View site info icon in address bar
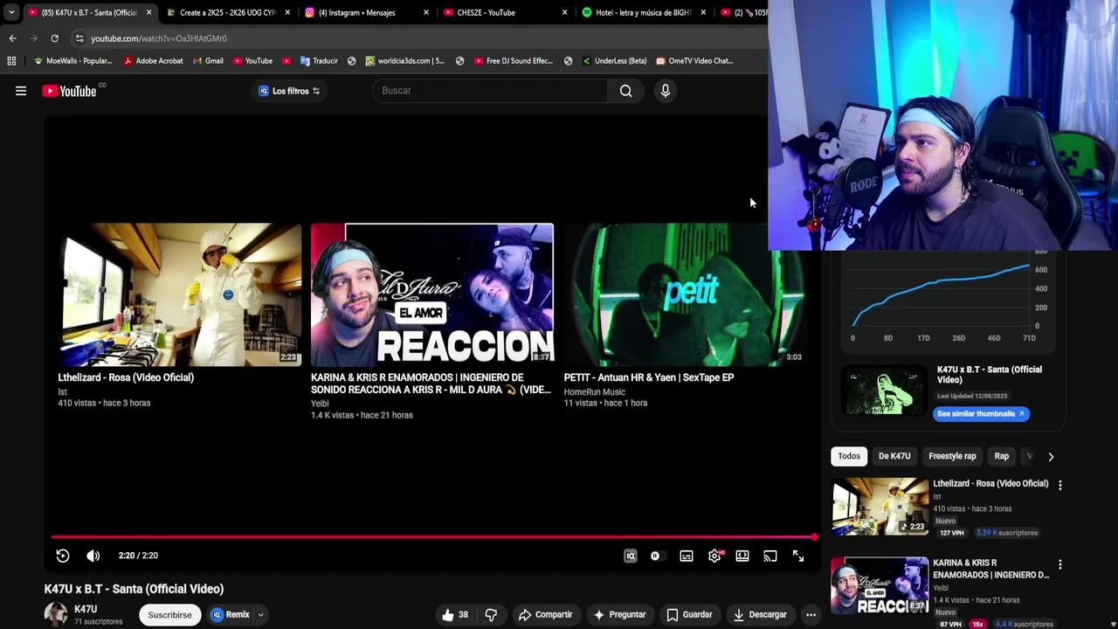Screen dimensions: 1118x629 pyautogui.click(x=79, y=38)
